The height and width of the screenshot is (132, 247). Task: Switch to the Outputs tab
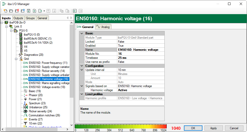pos(18,18)
